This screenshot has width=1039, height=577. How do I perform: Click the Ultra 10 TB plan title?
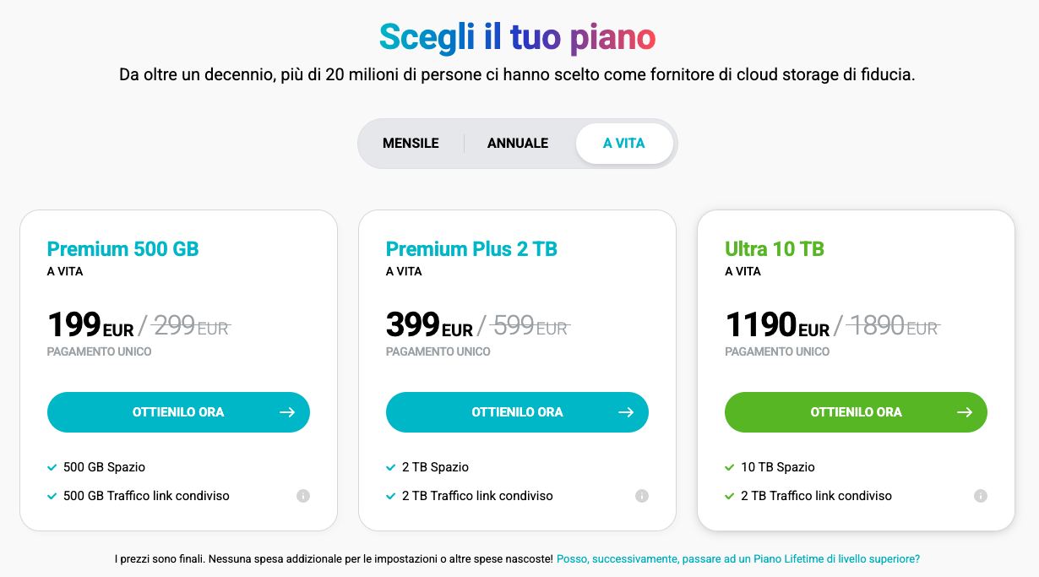(x=775, y=249)
